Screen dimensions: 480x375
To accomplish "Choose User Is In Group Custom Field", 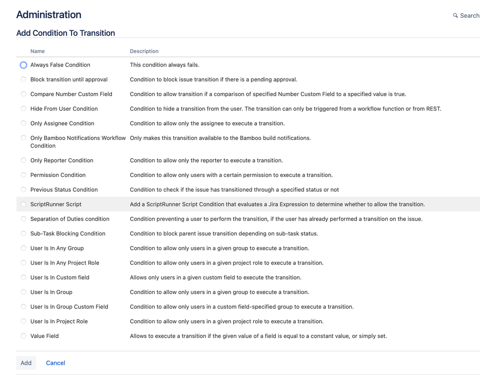I will (23, 306).
